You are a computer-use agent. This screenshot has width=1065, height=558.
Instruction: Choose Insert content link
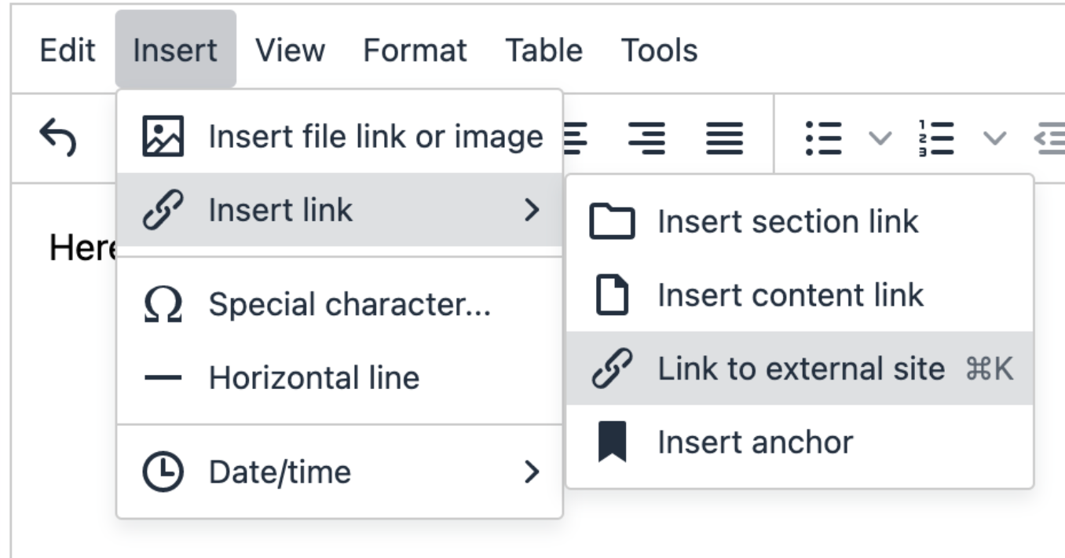790,296
